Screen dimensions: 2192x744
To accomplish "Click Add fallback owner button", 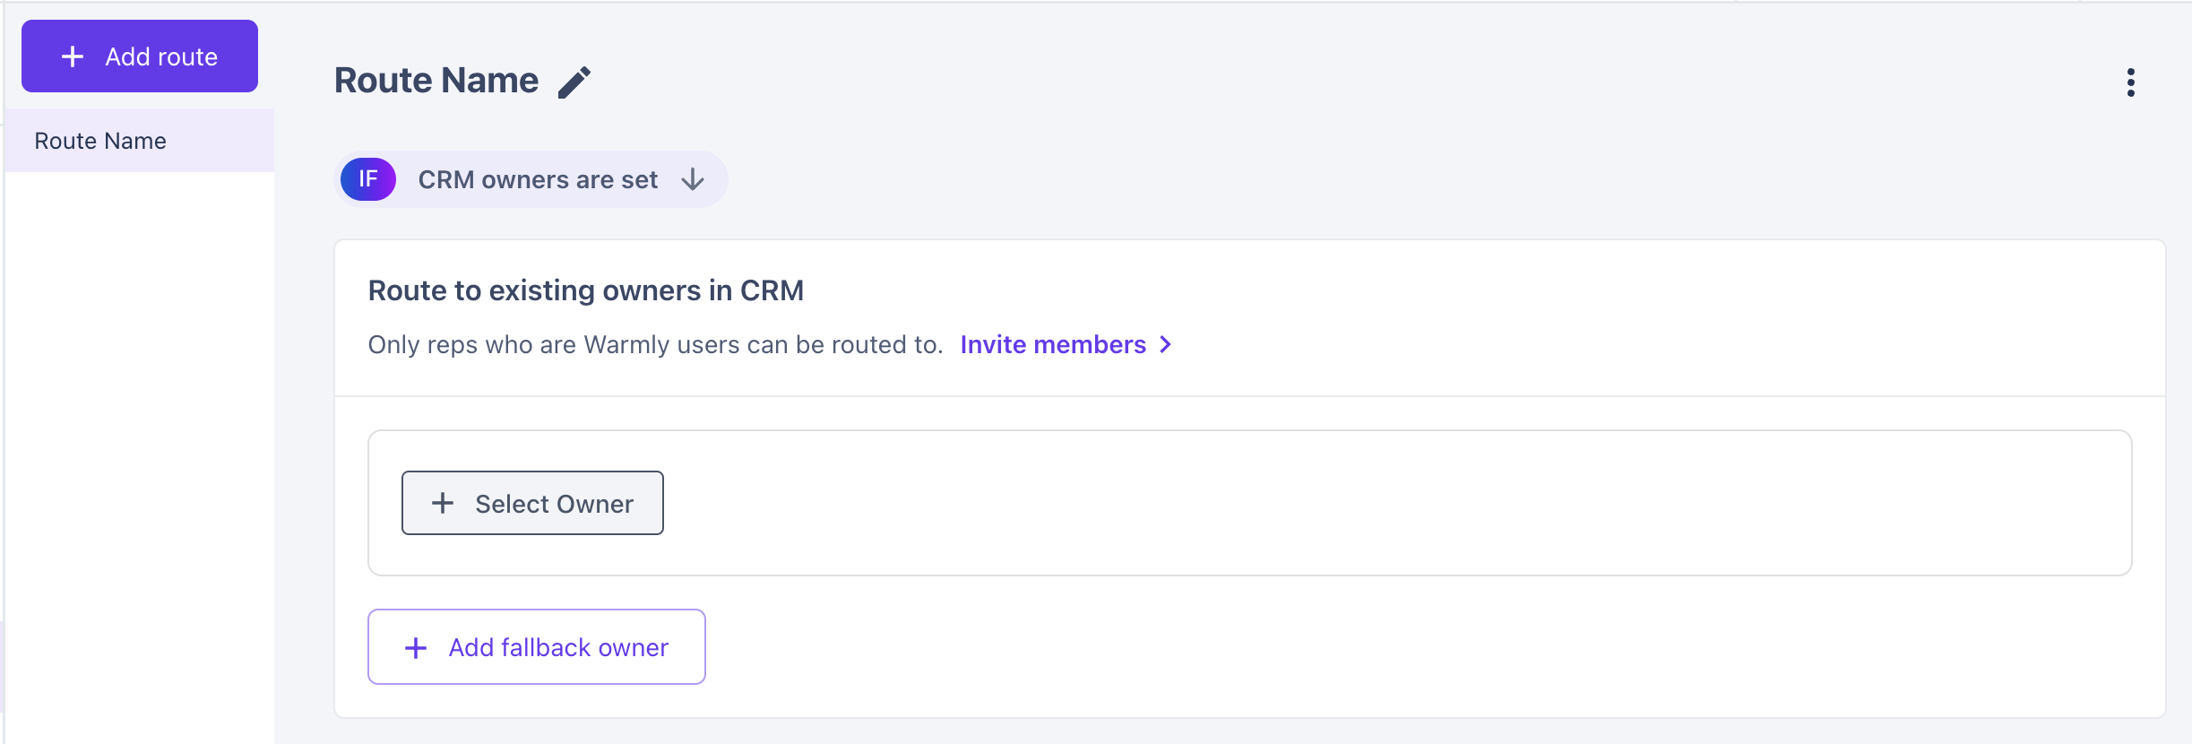I will (x=537, y=646).
